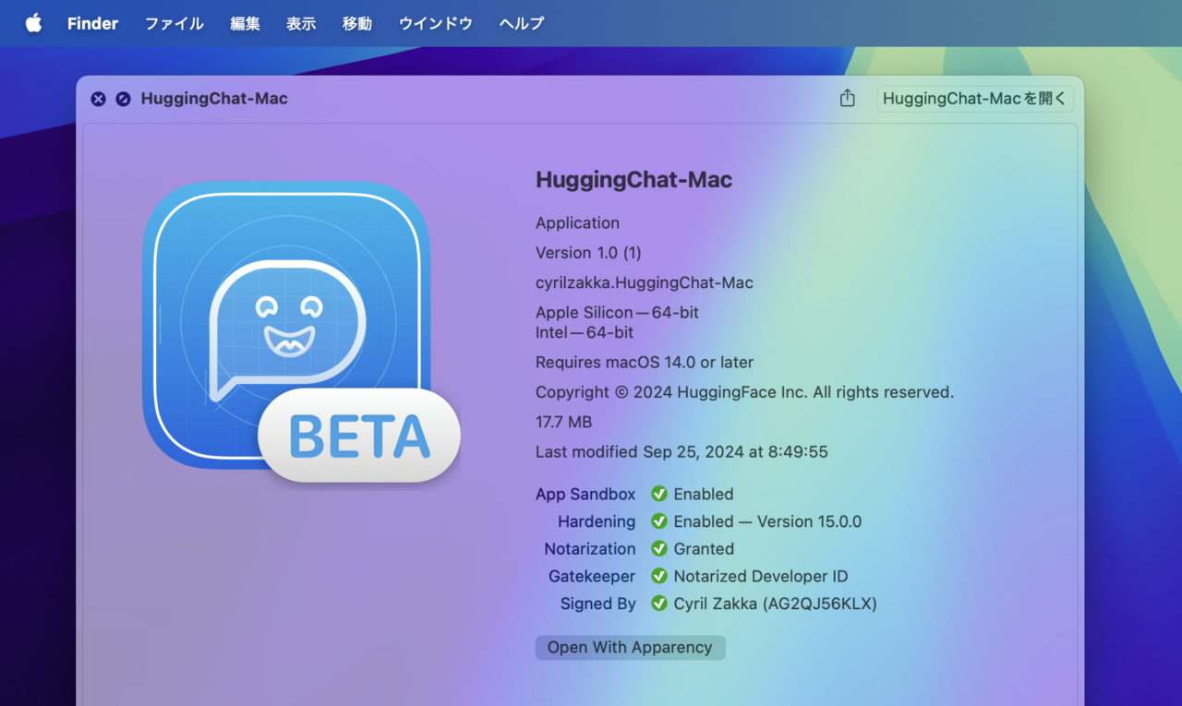Open the Finder menu
Screen dimensions: 1182x706
click(x=92, y=24)
